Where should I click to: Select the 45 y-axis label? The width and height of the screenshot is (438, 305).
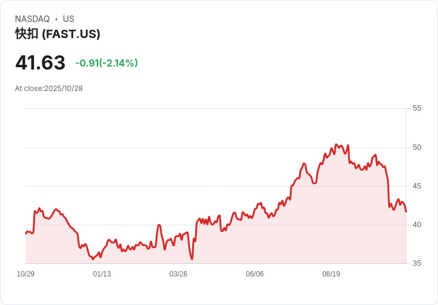pos(417,186)
